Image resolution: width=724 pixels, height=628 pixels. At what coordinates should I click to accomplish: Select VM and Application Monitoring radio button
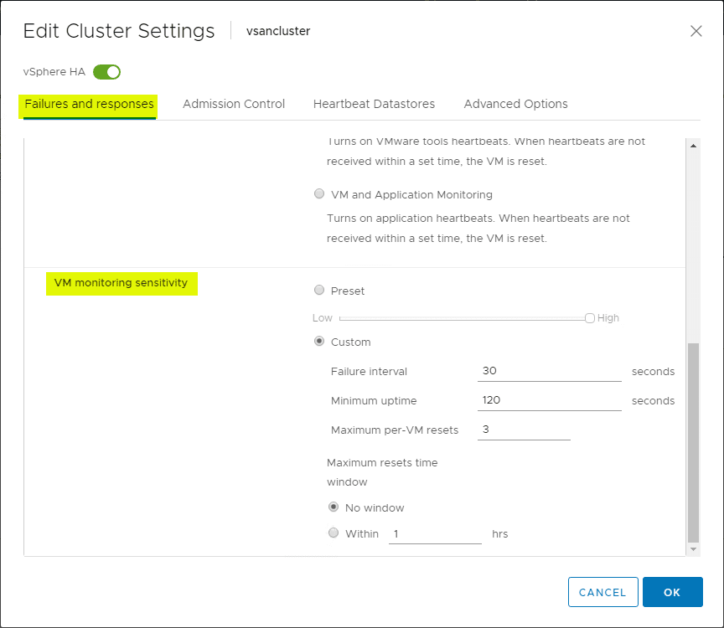click(319, 193)
